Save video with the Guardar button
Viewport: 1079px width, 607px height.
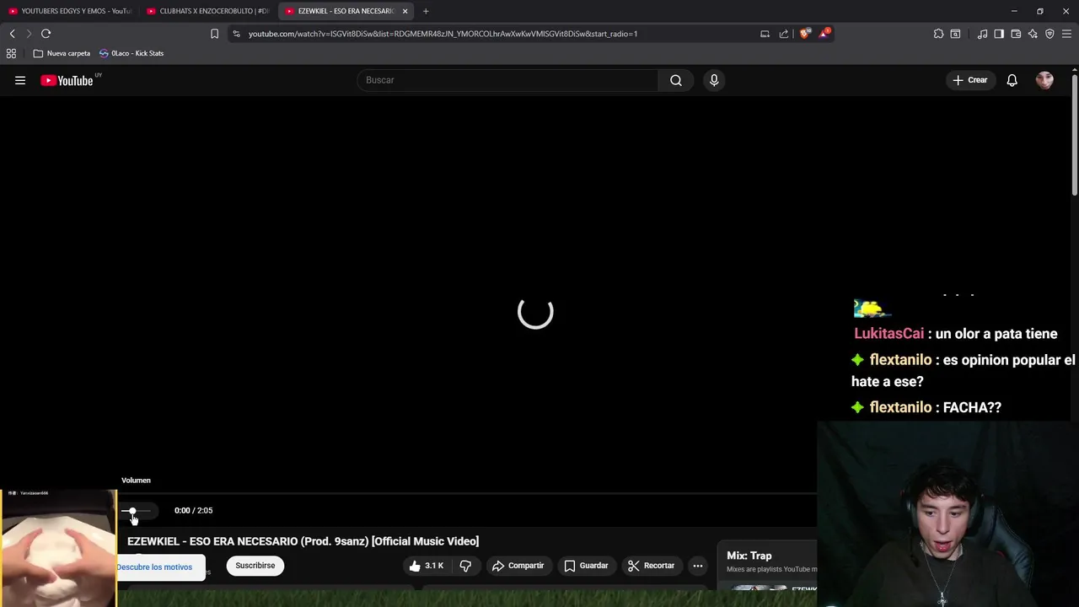pyautogui.click(x=586, y=566)
